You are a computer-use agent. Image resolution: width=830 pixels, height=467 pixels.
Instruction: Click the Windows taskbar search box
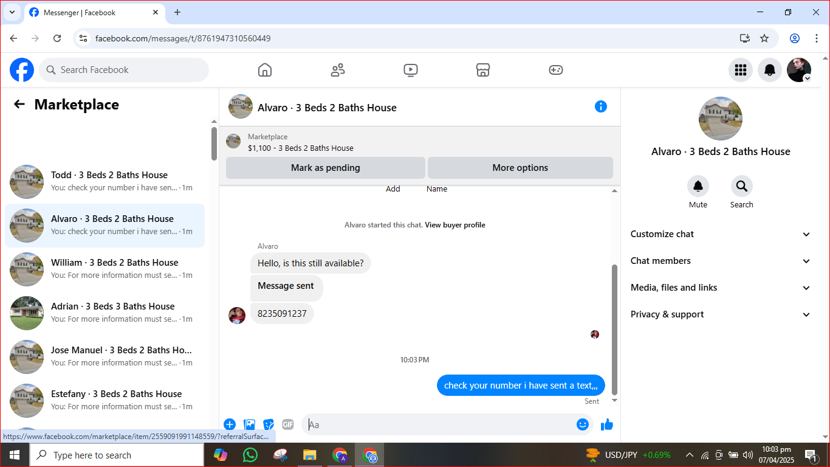[x=117, y=455]
